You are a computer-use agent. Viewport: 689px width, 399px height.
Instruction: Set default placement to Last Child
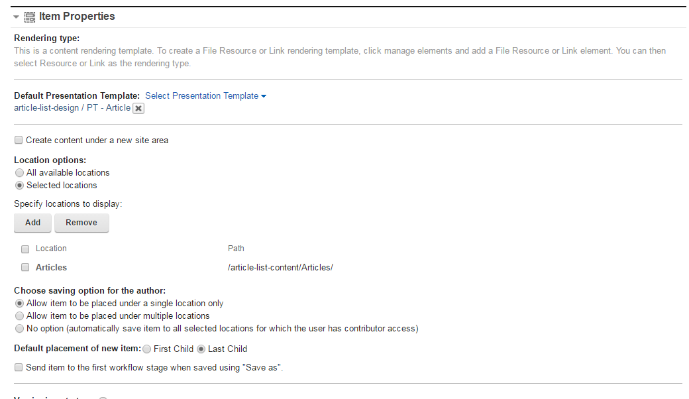(201, 349)
